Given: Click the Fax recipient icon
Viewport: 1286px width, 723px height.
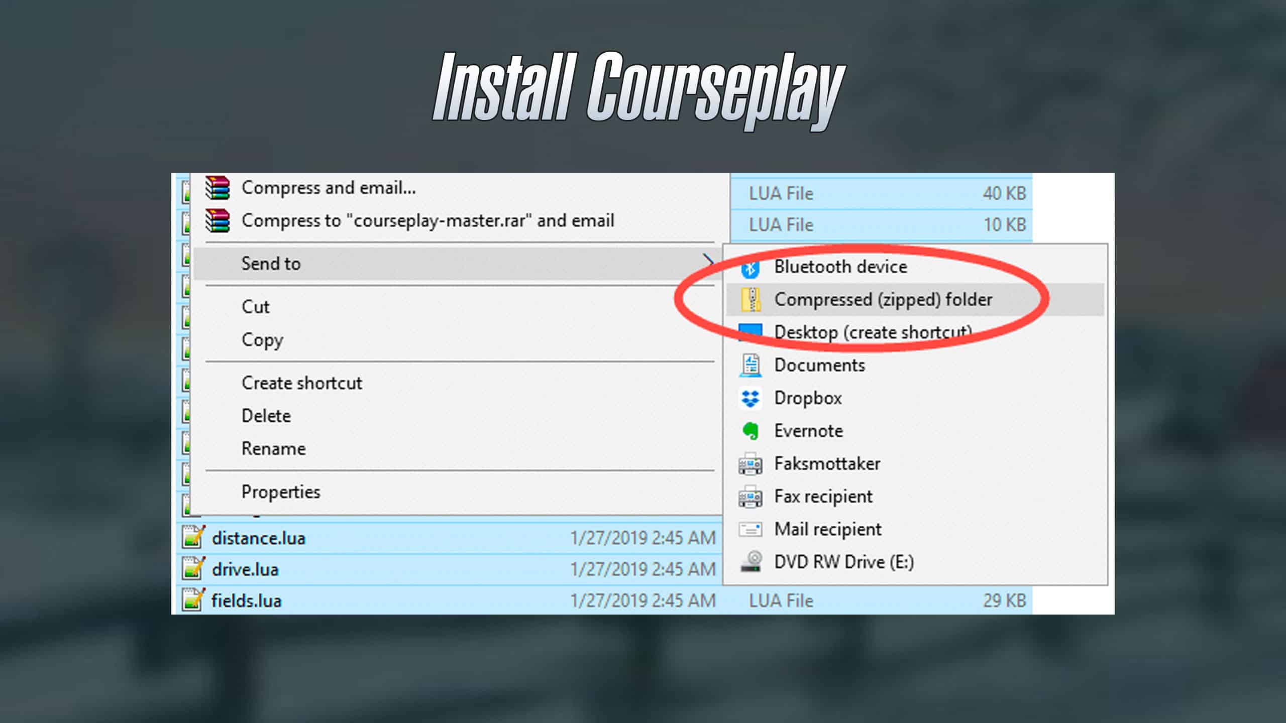Looking at the screenshot, I should coord(751,497).
